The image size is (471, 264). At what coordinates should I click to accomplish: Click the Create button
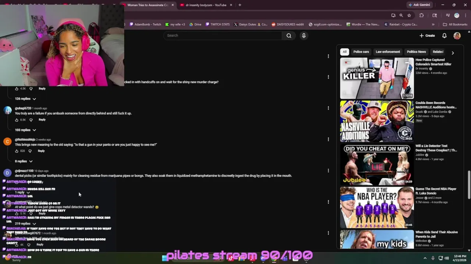pos(427,36)
